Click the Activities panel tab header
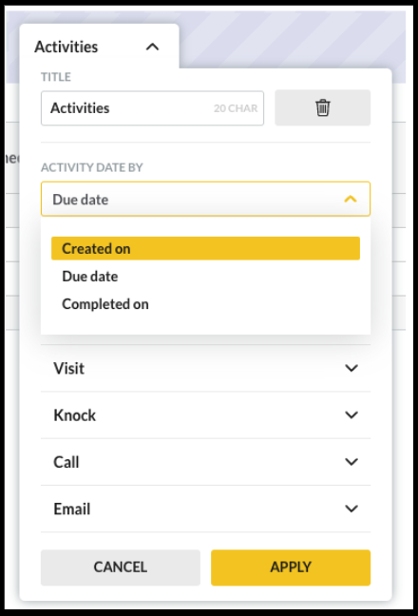This screenshot has width=418, height=616. click(x=100, y=47)
